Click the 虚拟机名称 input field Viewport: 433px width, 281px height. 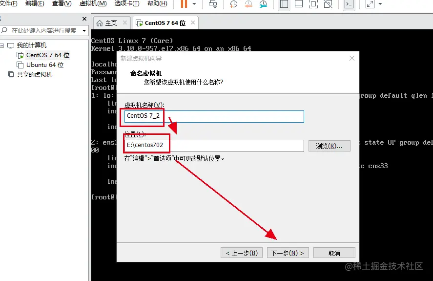pos(214,116)
